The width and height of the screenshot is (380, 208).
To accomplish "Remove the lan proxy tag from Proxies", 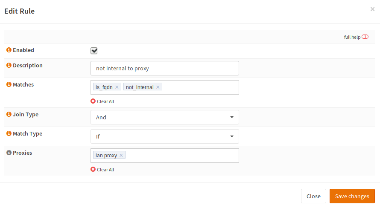I will click(121, 156).
